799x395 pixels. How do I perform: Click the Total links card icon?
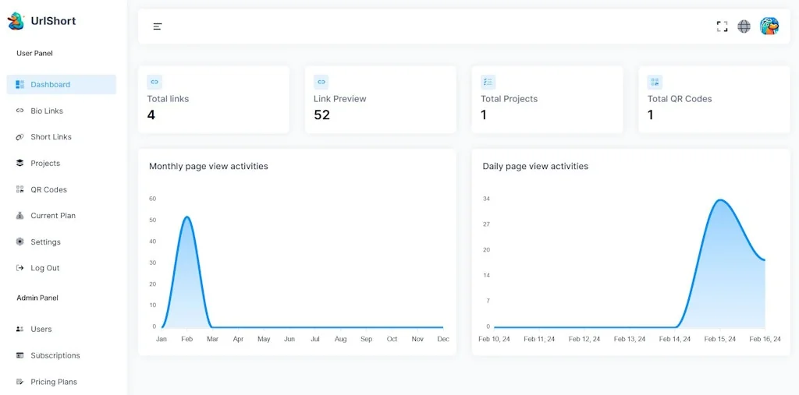154,82
